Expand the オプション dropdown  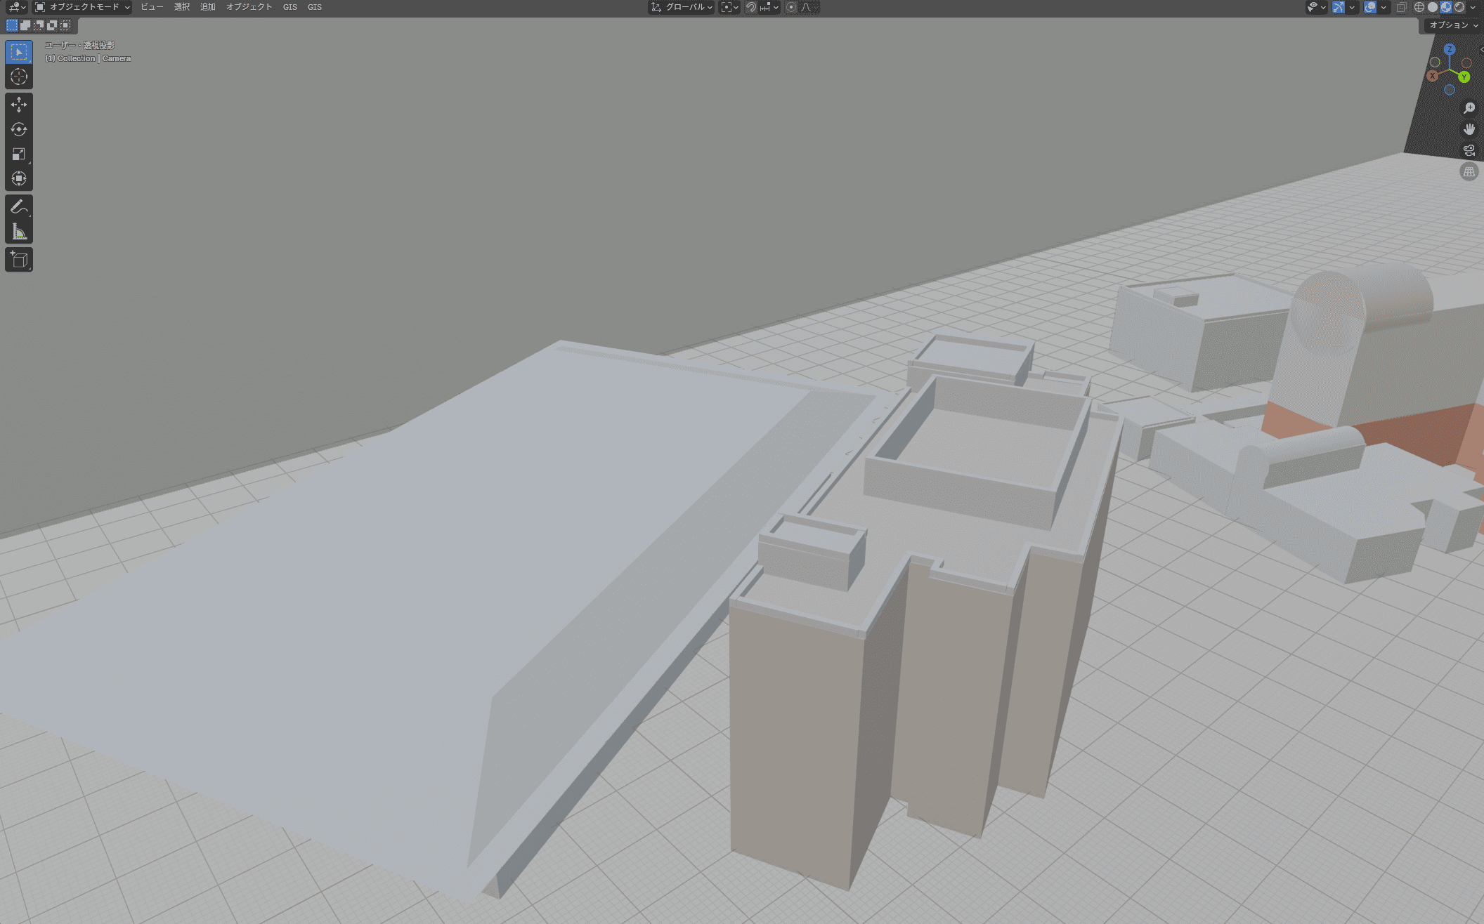pos(1453,25)
